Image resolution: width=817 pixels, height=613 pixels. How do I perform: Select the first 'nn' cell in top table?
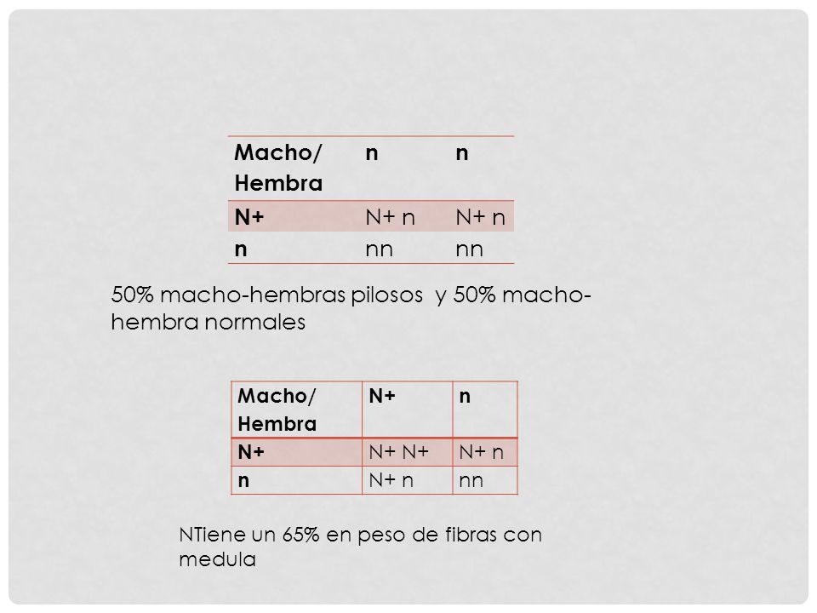tap(404, 248)
